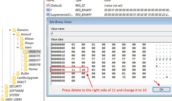Click the 000001F5 folder icon

pos(26,56)
